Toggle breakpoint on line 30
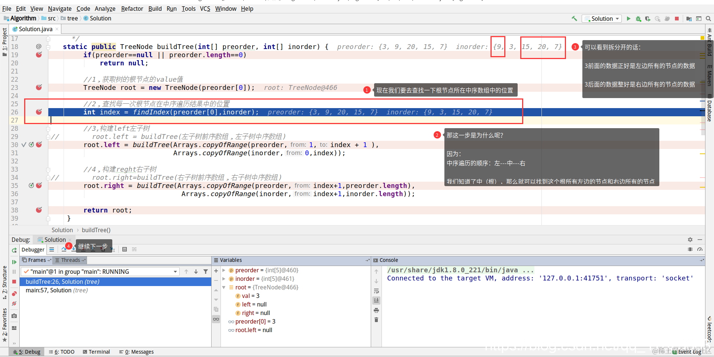Screen dimensions: 714x357 coord(39,145)
